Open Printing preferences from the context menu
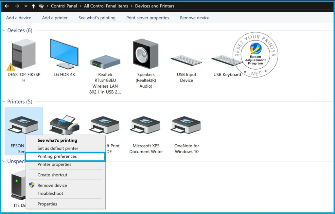Viewport: 335px width, 214px height. [65, 156]
